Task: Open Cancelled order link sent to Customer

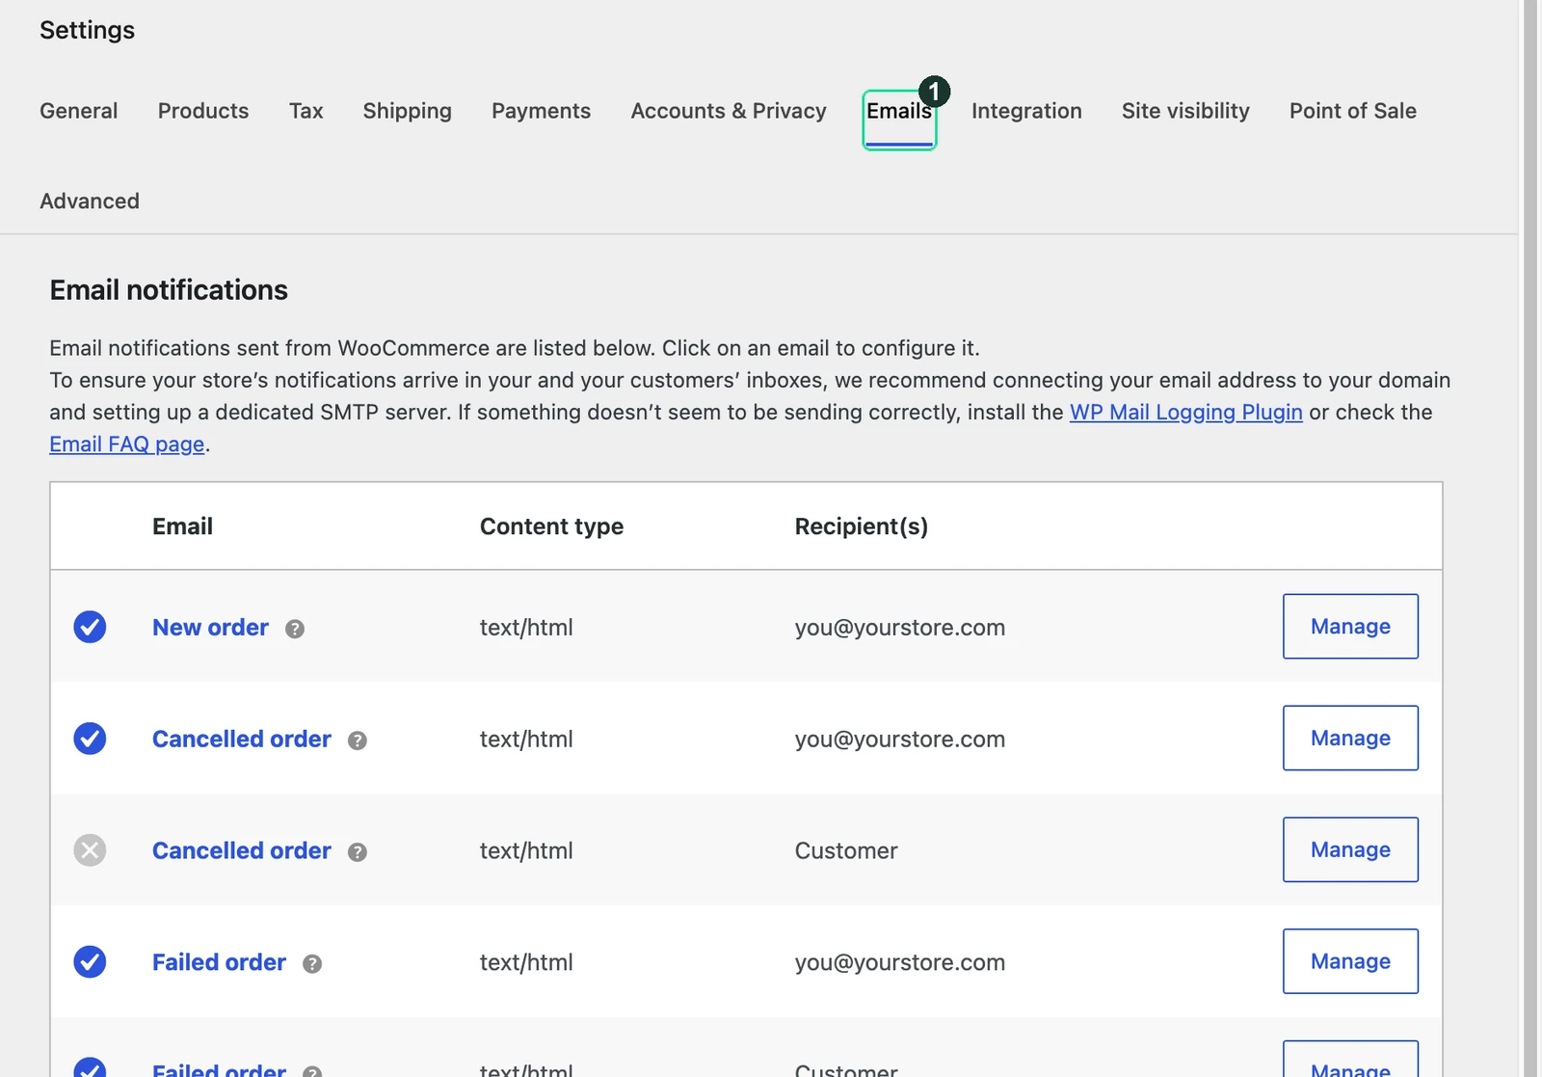Action: [242, 851]
